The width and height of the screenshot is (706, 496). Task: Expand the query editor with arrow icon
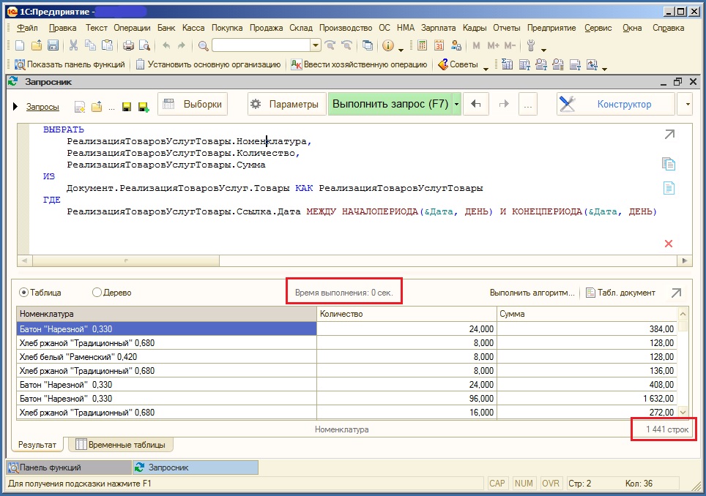coord(669,135)
